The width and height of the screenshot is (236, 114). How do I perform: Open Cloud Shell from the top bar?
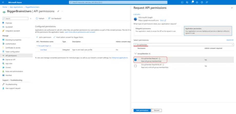[x=182, y=2]
